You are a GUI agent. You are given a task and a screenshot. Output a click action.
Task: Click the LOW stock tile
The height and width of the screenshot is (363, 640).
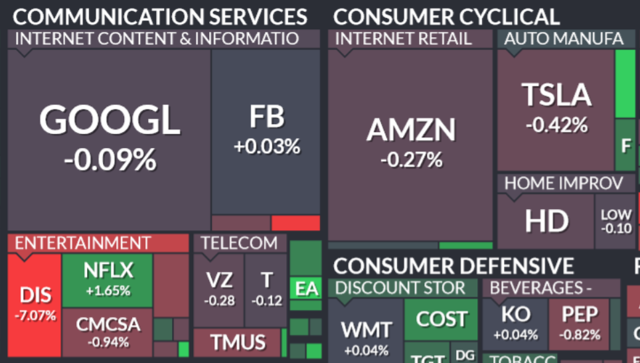click(x=615, y=222)
